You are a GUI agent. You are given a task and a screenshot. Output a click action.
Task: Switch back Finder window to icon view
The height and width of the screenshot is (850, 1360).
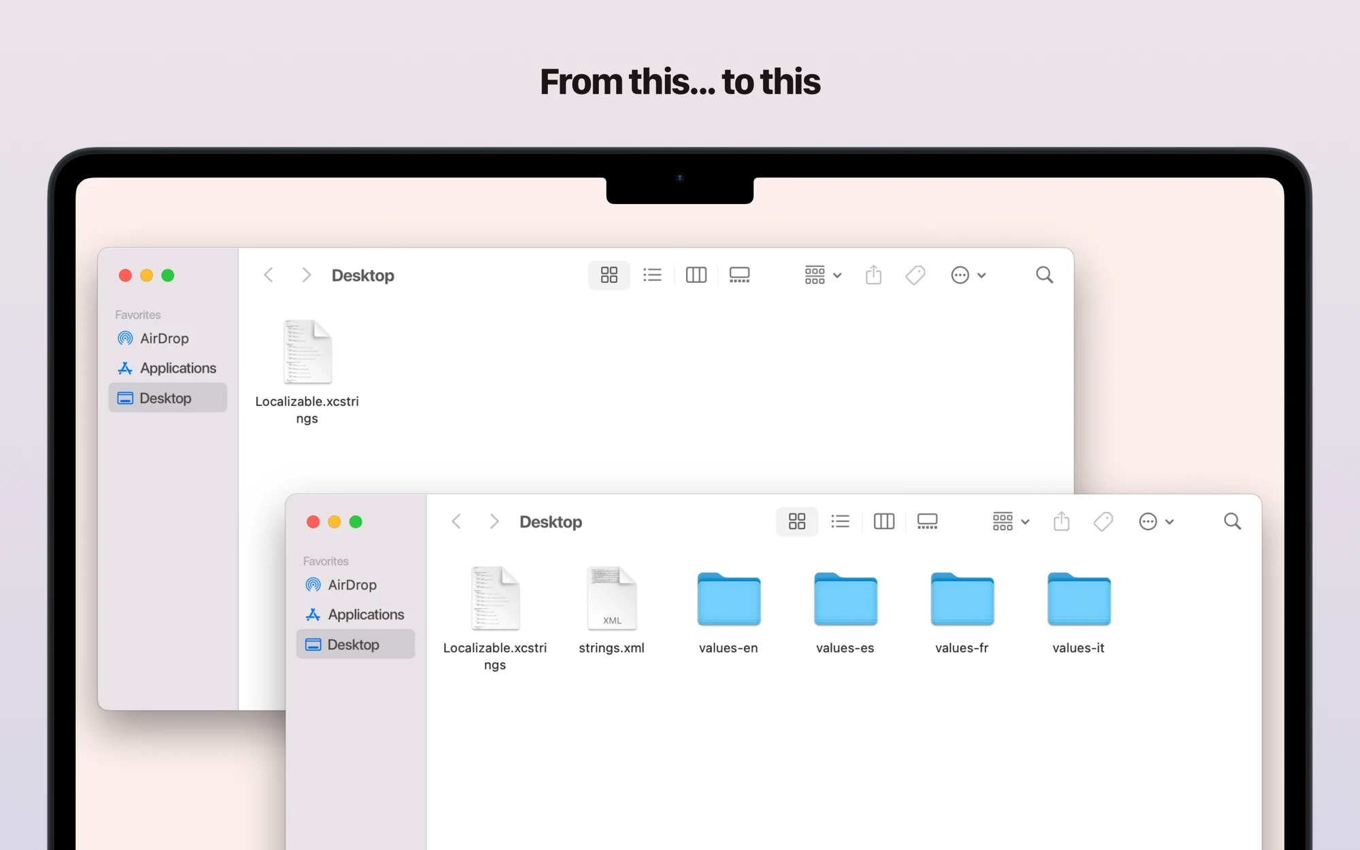pyautogui.click(x=609, y=275)
